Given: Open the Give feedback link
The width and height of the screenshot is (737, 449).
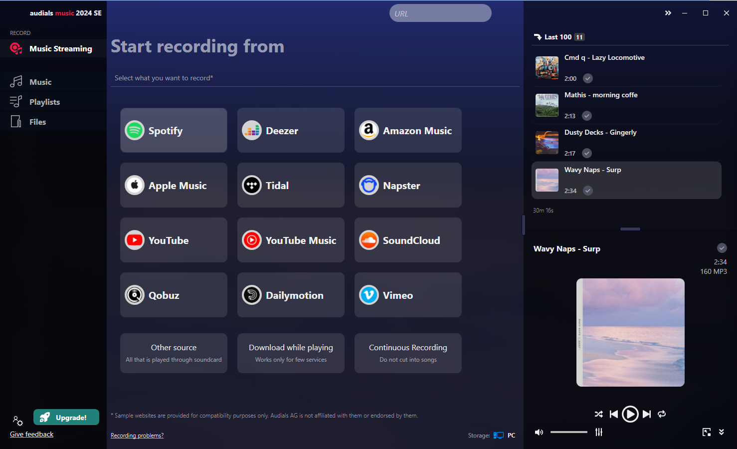Looking at the screenshot, I should click(31, 434).
